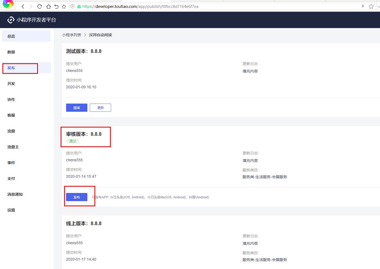Click 填充内容 changelog in audited version
The height and width of the screenshot is (269, 380).
(x=250, y=161)
